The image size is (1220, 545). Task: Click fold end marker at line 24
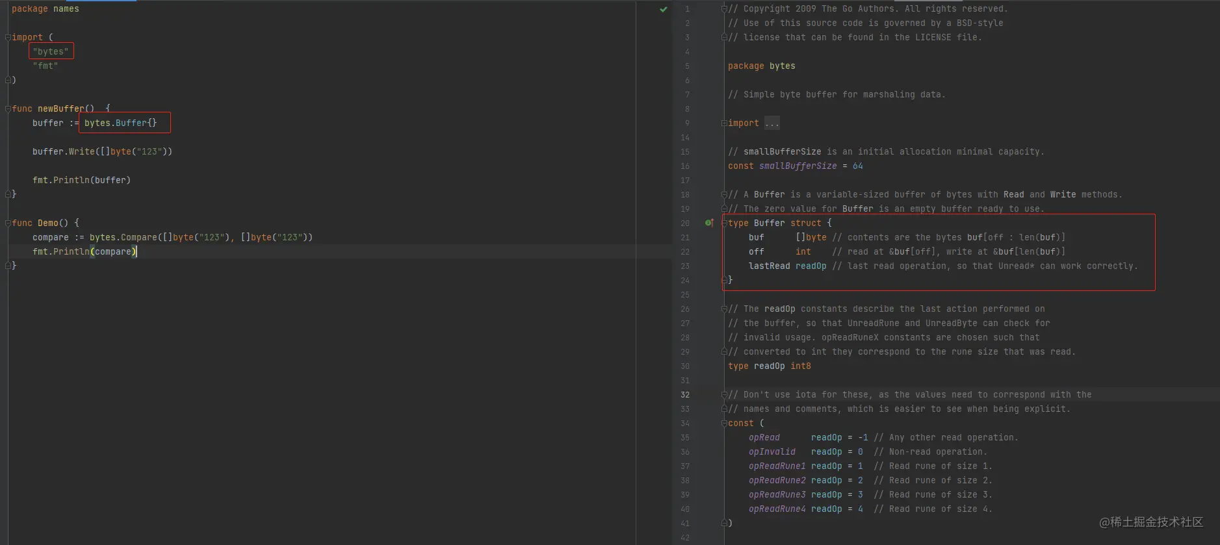click(x=724, y=280)
